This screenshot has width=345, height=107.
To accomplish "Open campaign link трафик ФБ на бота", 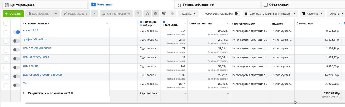I will coord(35,39).
